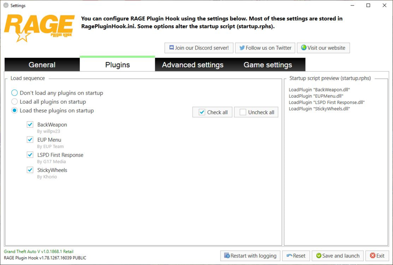Uncheck the EUP Menu plugin checkbox
The width and height of the screenshot is (393, 265).
(x=30, y=139)
